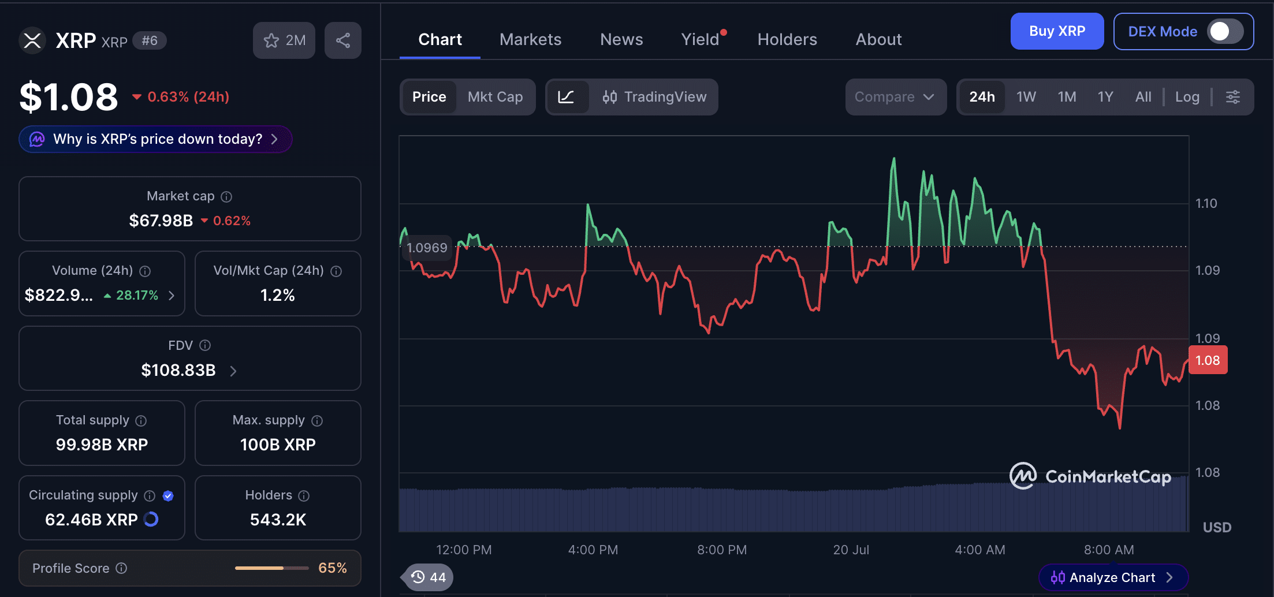
Task: Select the line chart icon
Action: click(567, 97)
